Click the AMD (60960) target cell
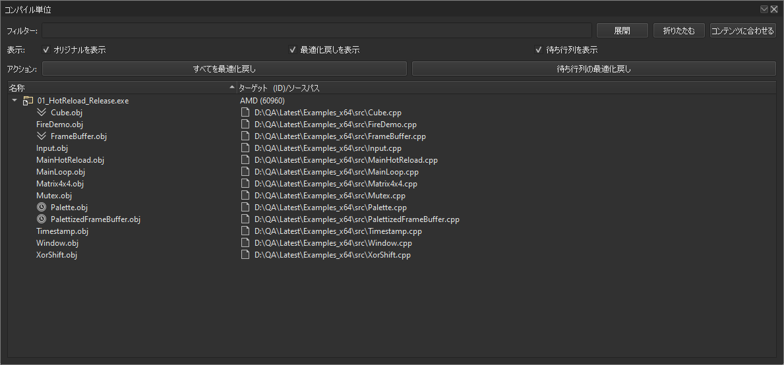784x365 pixels. (262, 100)
